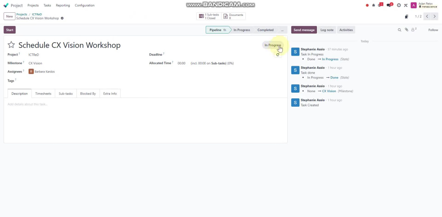Image resolution: width=442 pixels, height=217 pixels.
Task: Click the '57 minutes ago' timestamp
Action: (338, 49)
